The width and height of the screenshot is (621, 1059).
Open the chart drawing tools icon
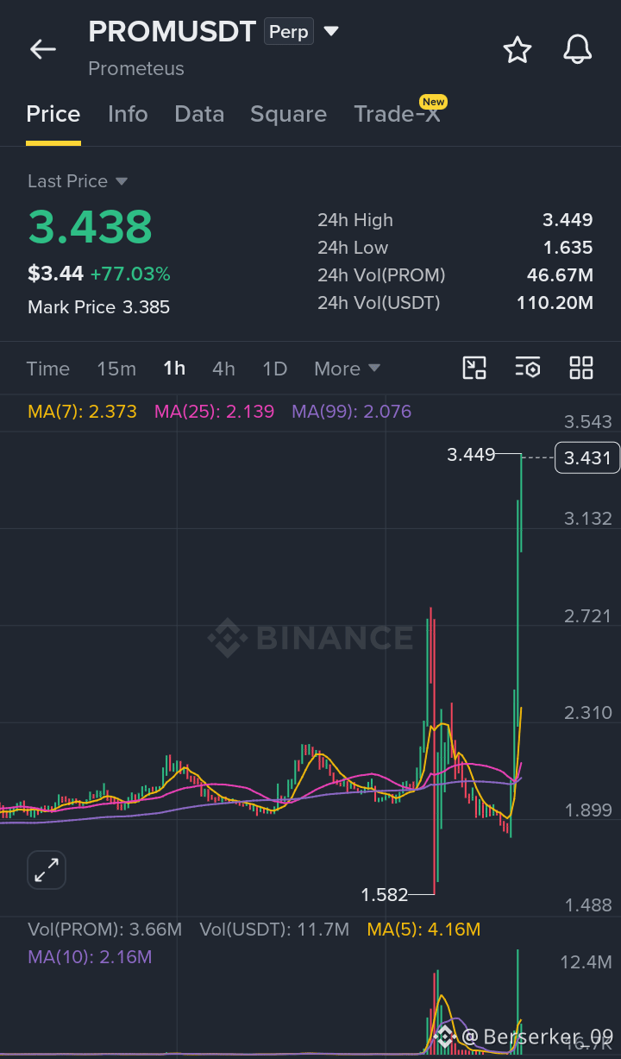(x=474, y=368)
